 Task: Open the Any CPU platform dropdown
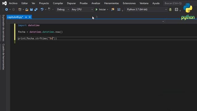pos(82,10)
